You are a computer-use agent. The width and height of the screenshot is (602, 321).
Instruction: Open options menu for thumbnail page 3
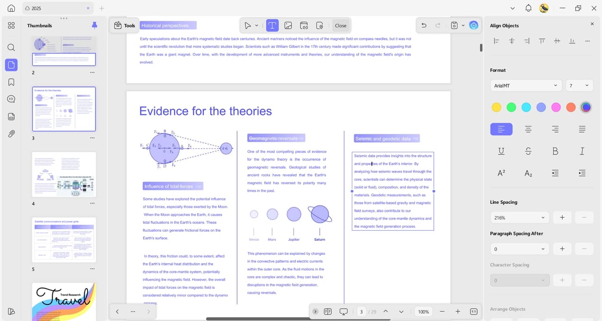click(92, 138)
